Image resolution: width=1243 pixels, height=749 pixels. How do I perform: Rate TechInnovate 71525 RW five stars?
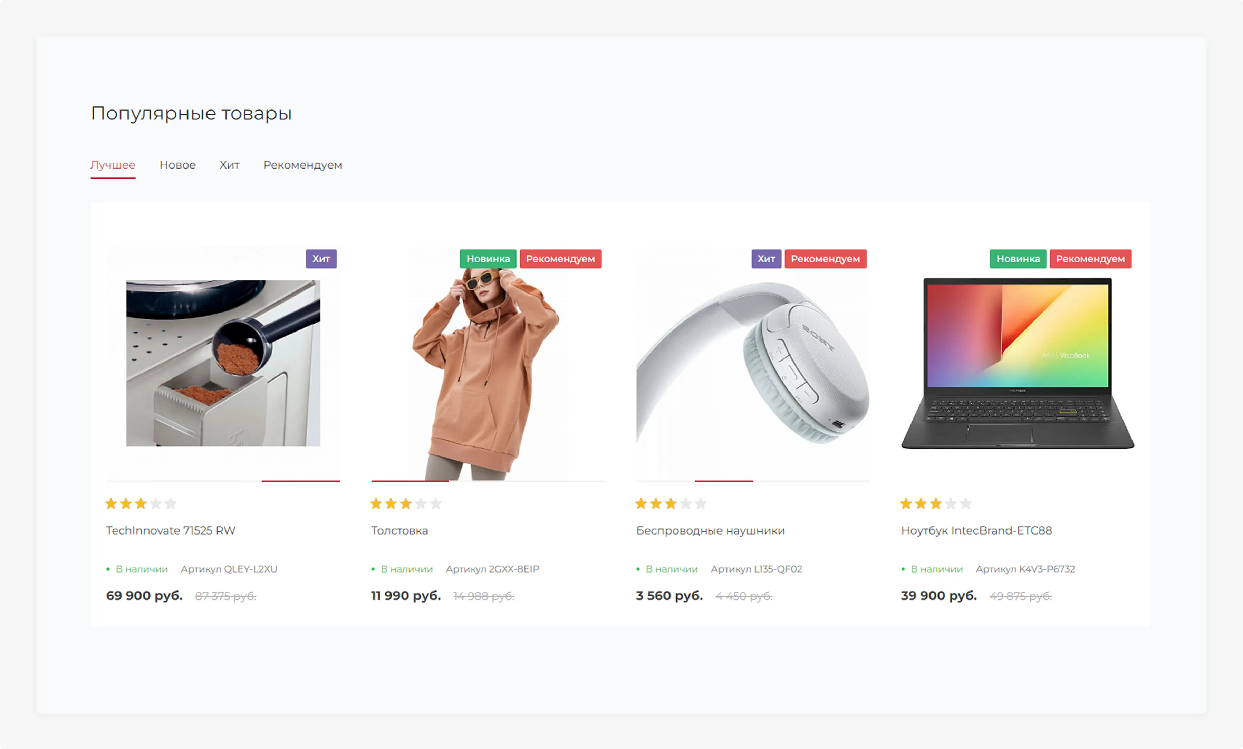click(171, 503)
